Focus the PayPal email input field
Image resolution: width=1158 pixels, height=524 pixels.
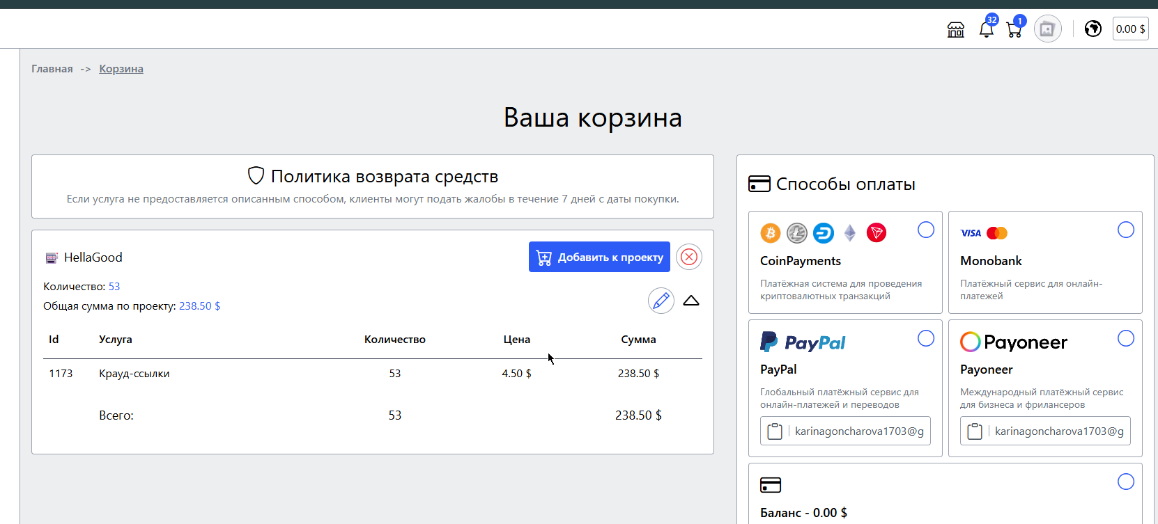[x=859, y=431]
